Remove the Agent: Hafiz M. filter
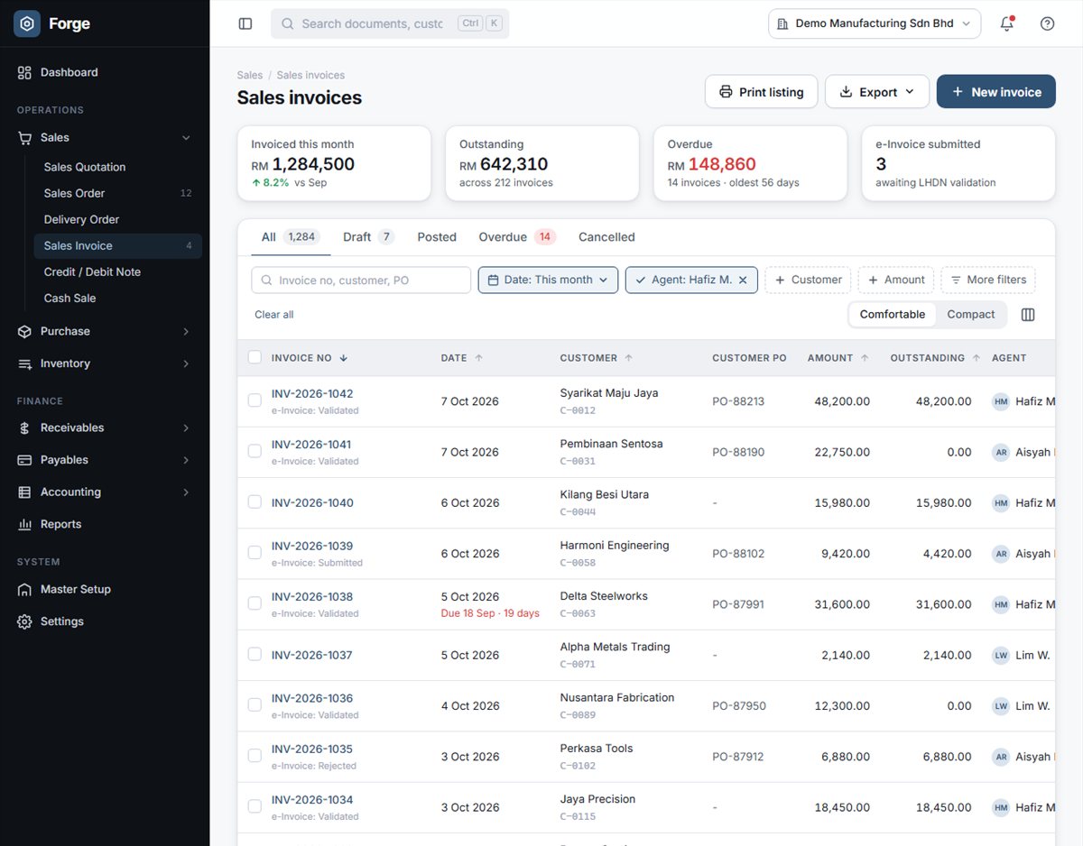Image resolution: width=1083 pixels, height=846 pixels. click(x=742, y=280)
